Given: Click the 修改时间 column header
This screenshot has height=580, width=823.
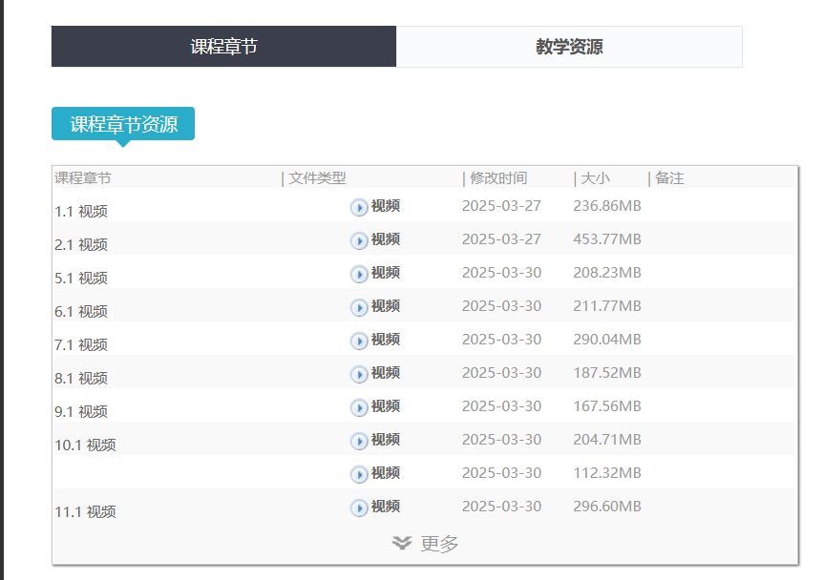Looking at the screenshot, I should point(498,178).
